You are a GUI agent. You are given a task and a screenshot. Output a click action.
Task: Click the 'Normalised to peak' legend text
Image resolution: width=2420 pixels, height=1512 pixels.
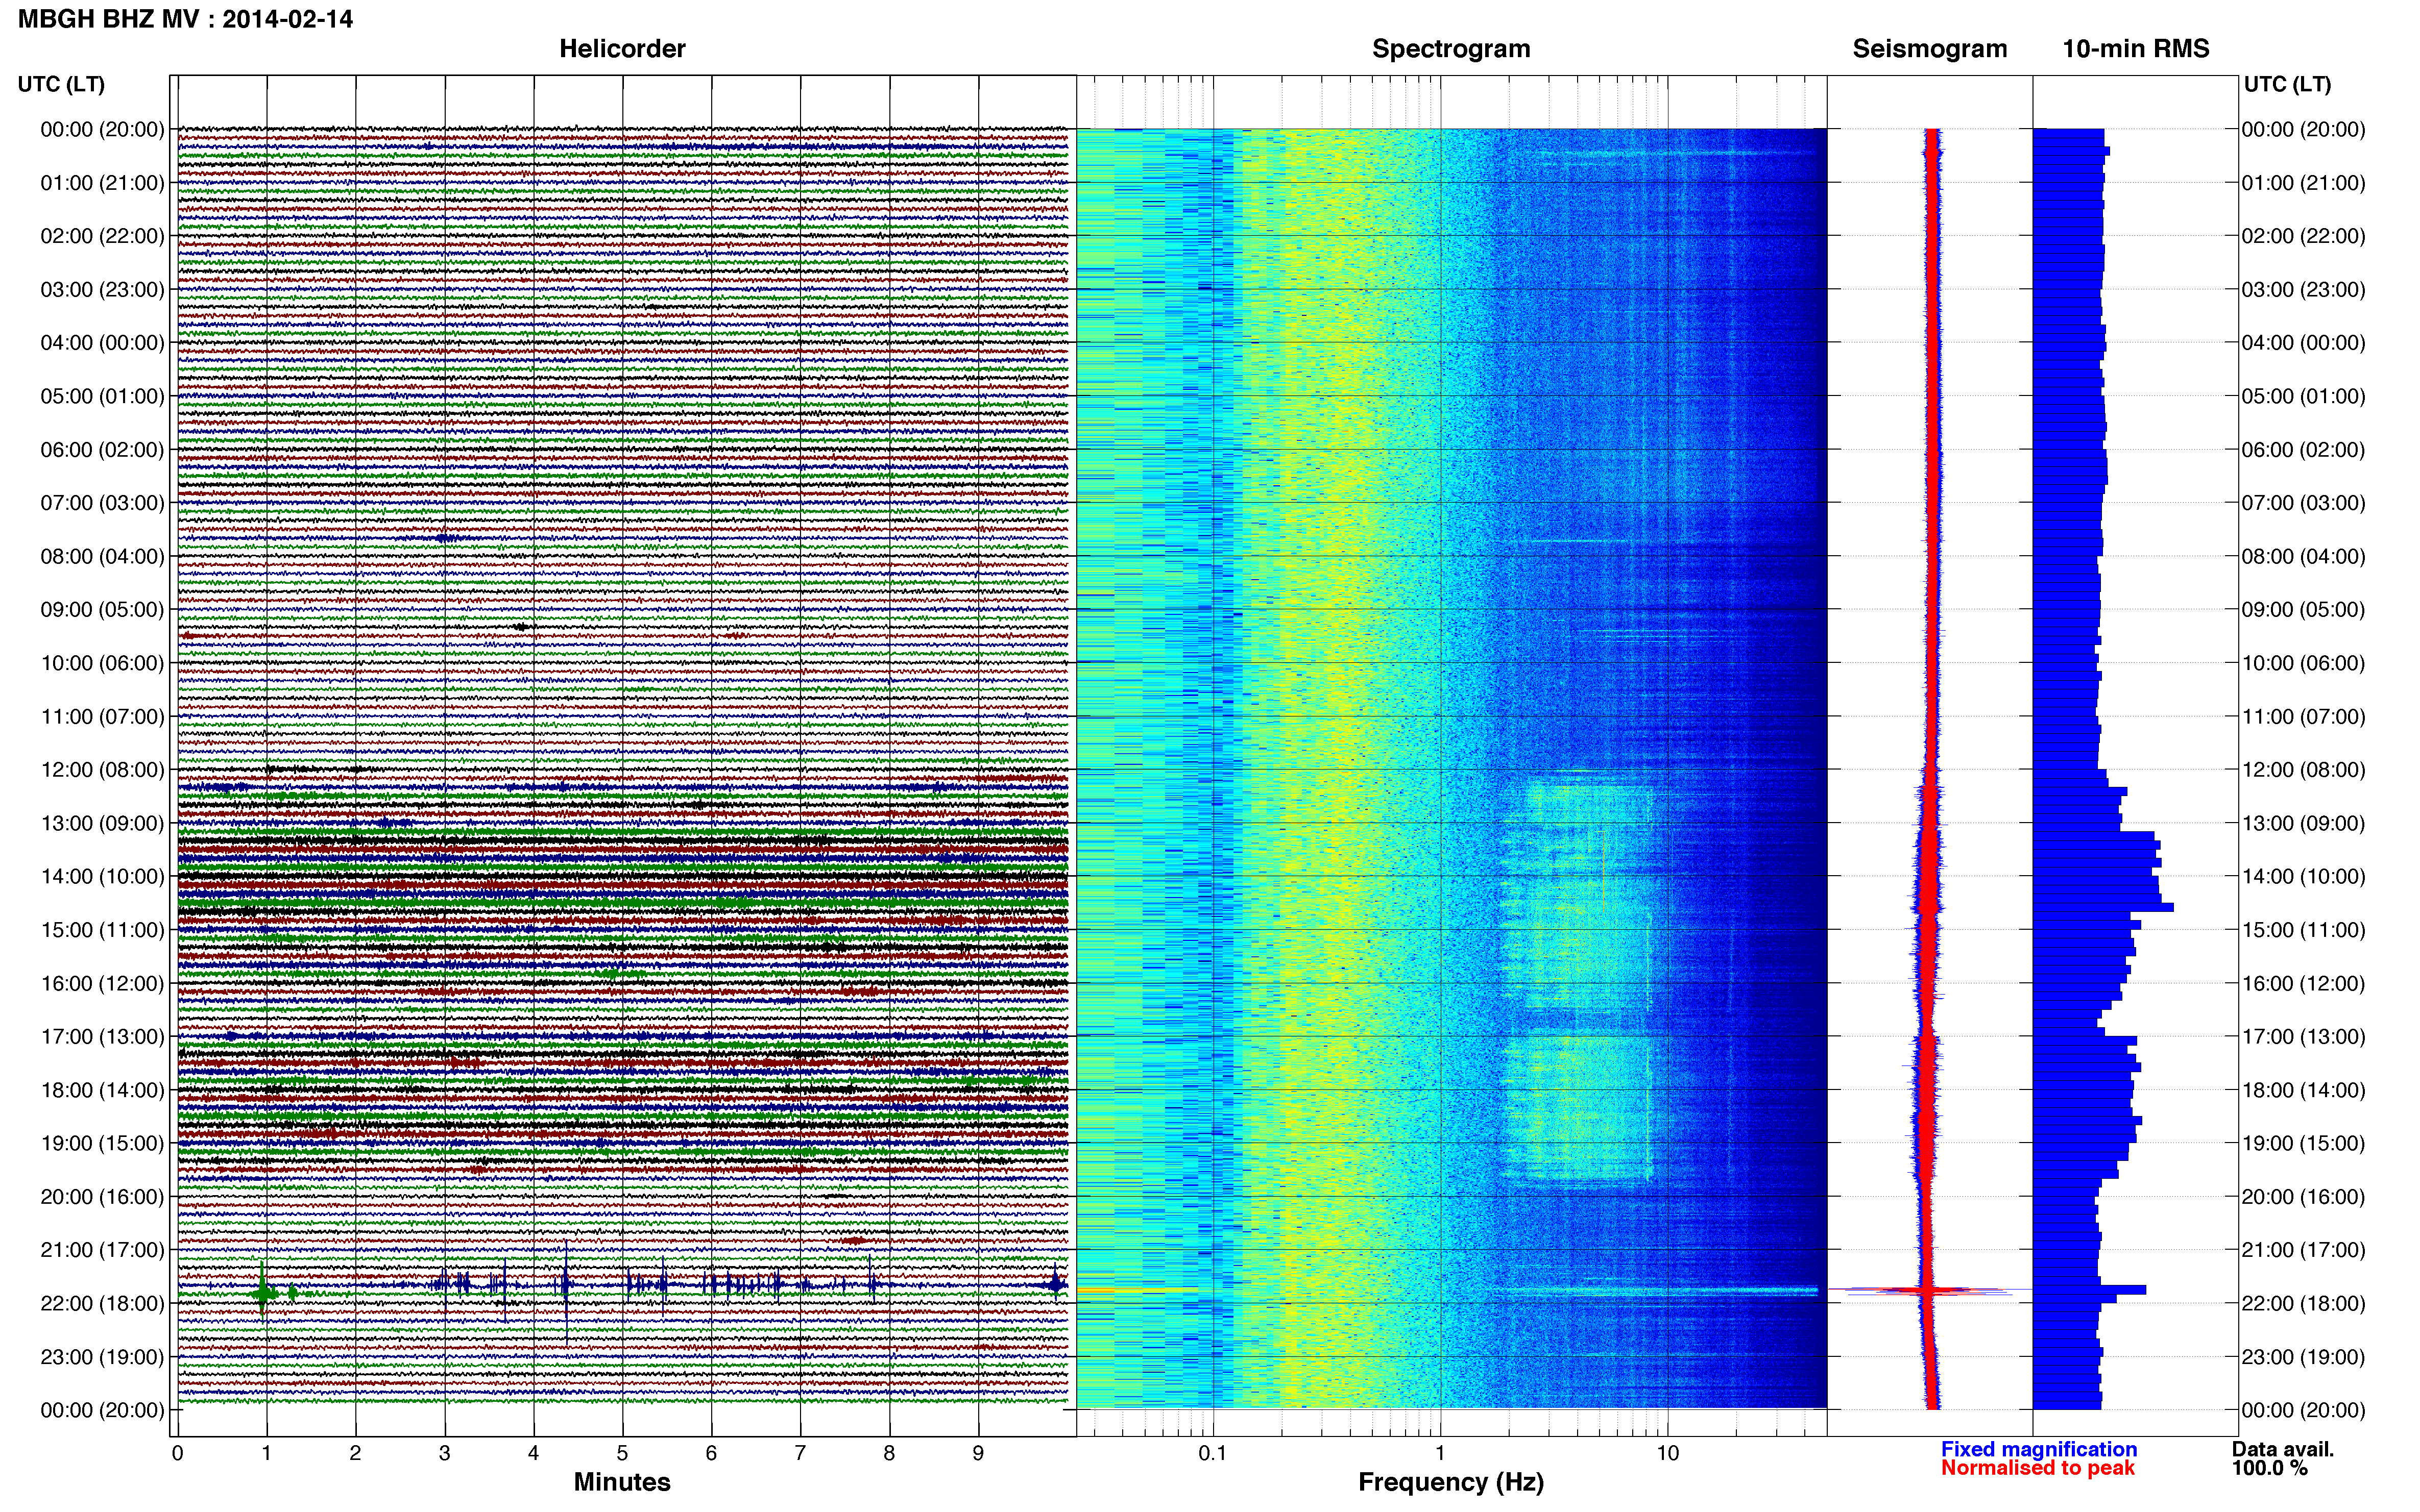click(2038, 1468)
